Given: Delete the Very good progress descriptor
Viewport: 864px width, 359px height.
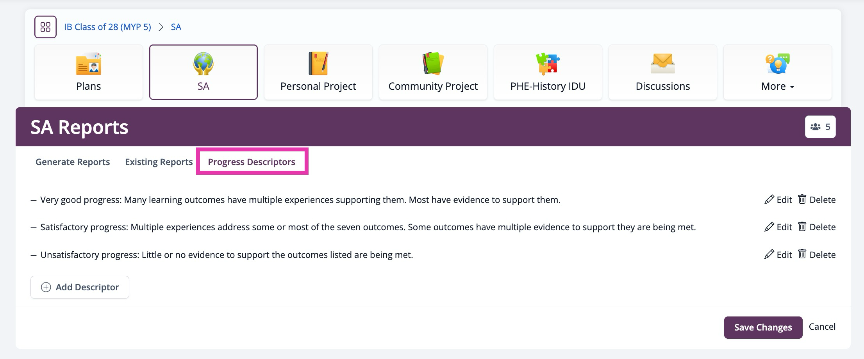Looking at the screenshot, I should (x=817, y=200).
